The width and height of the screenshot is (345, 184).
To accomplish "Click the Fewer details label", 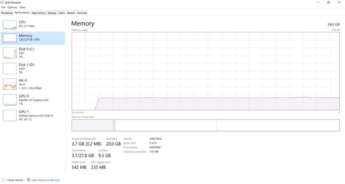I will coord(15,180).
